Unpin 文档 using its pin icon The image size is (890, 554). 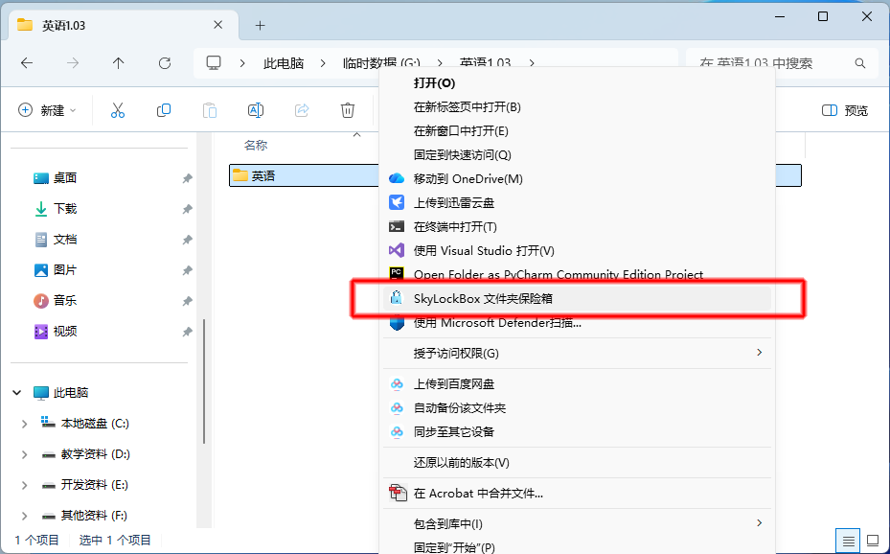(187, 240)
